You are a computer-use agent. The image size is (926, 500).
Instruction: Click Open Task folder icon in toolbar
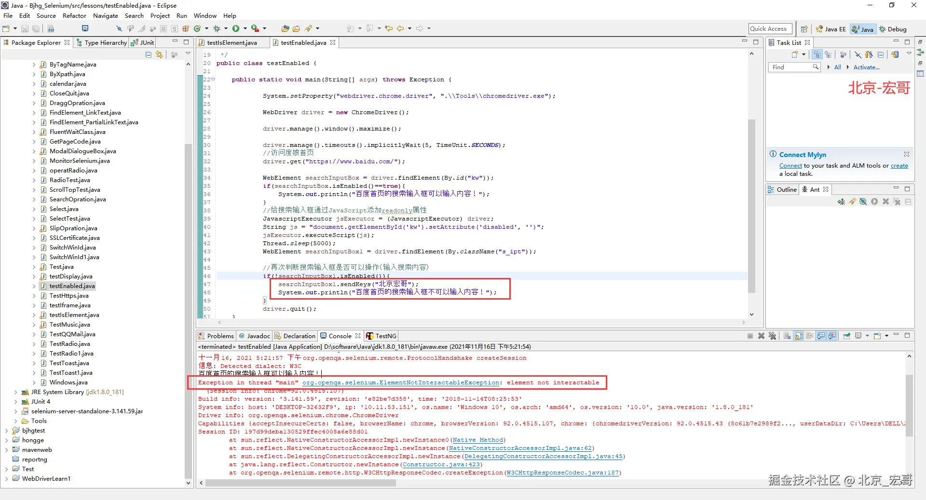(296, 29)
